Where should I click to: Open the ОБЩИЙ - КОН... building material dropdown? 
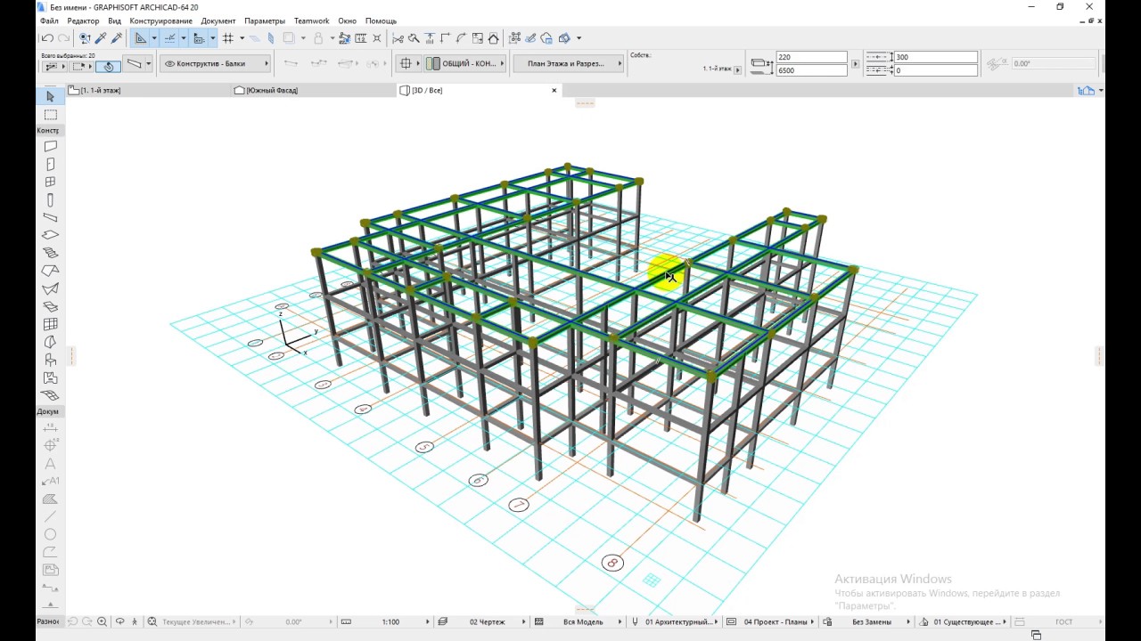click(x=464, y=63)
